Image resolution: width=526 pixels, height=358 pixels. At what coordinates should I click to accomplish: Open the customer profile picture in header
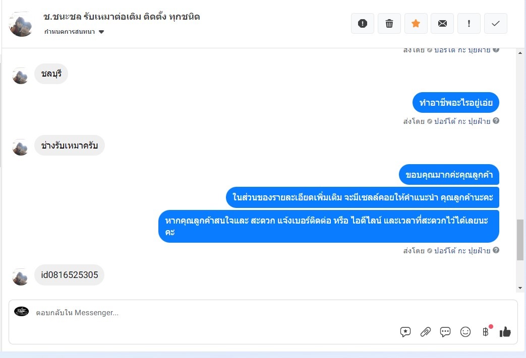click(x=21, y=24)
